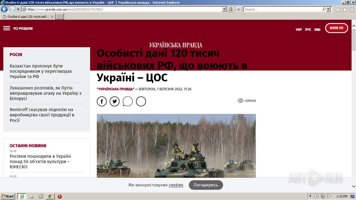Open the Favorites star icon
356x200 pixels.
[345, 10]
